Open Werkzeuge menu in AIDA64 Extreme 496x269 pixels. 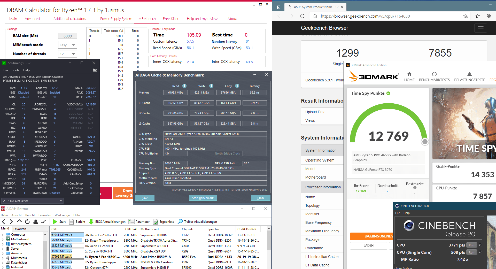pos(62,215)
